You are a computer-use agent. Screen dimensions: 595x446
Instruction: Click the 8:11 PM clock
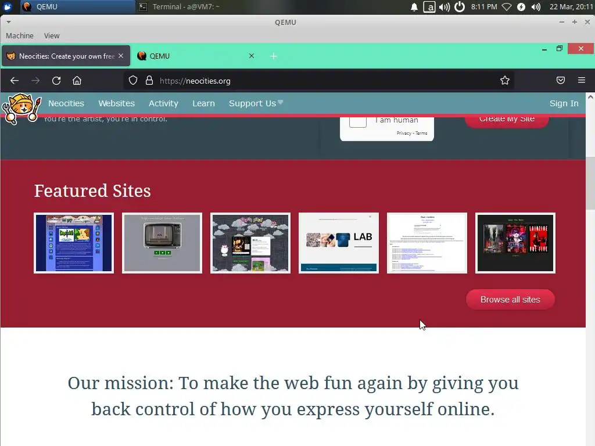pos(484,7)
